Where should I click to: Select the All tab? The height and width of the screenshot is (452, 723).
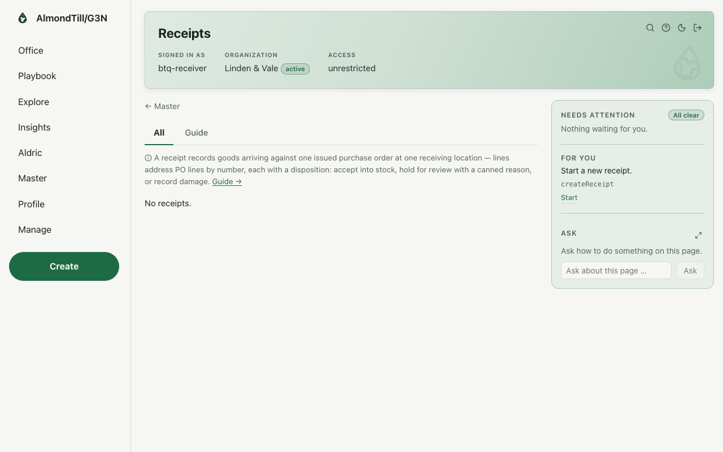[159, 133]
